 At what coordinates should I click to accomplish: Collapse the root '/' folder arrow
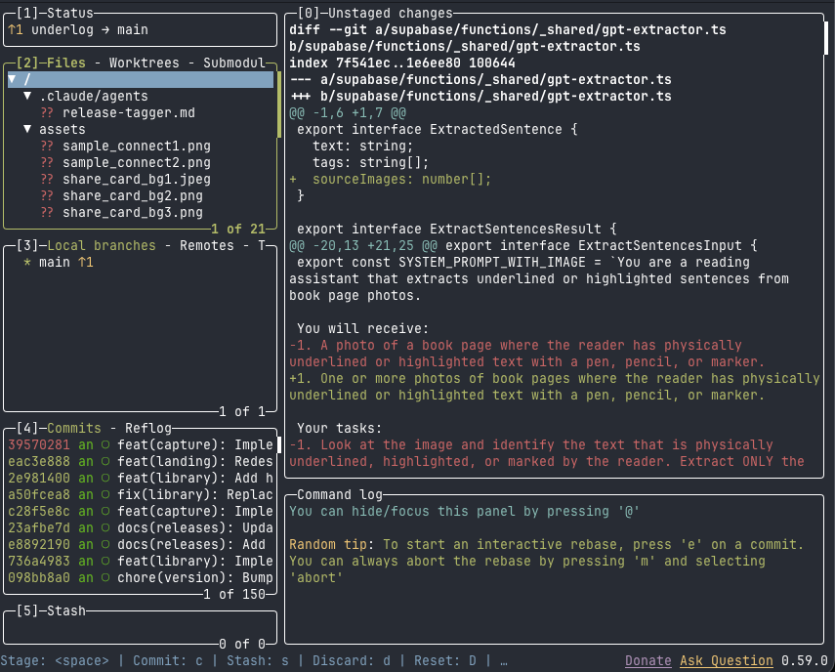(13, 79)
